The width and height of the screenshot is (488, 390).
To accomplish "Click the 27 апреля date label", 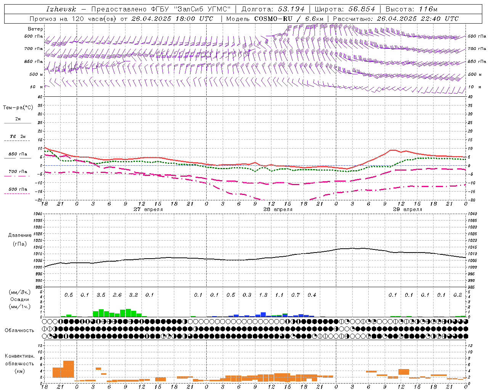I will pos(148,209).
